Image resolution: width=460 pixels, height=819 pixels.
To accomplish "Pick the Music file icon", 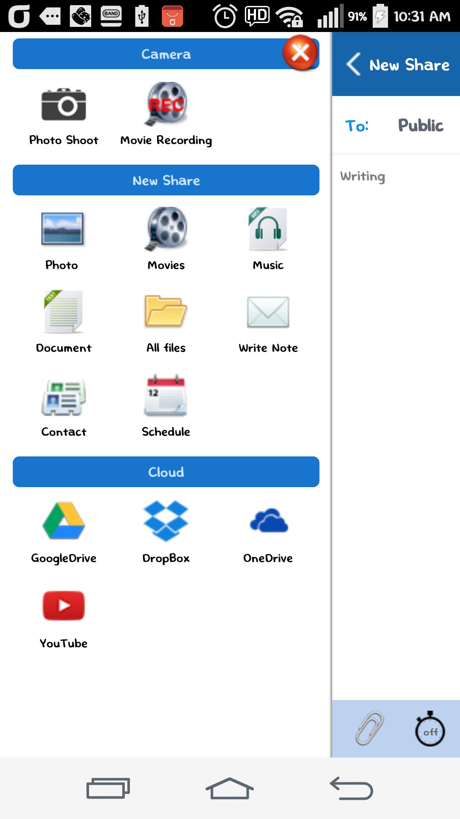I will coord(268,229).
